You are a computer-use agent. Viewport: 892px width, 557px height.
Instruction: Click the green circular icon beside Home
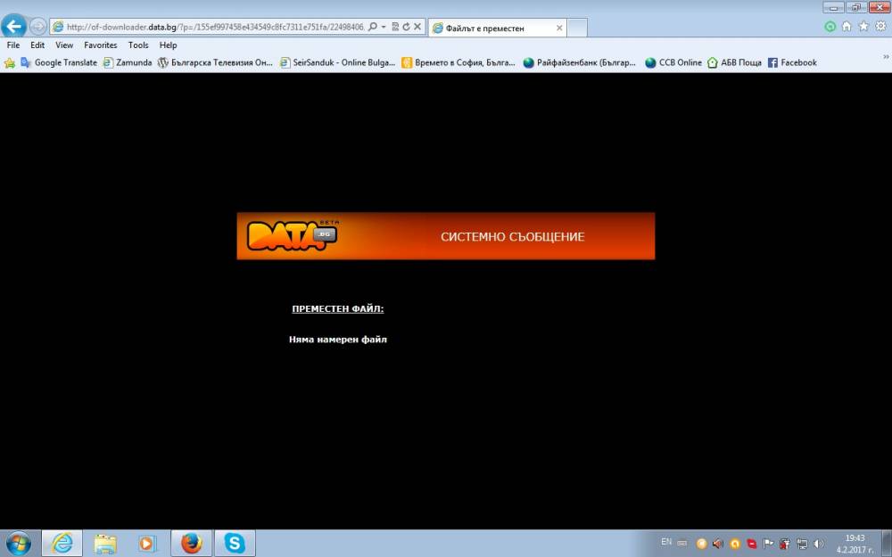coord(830,26)
